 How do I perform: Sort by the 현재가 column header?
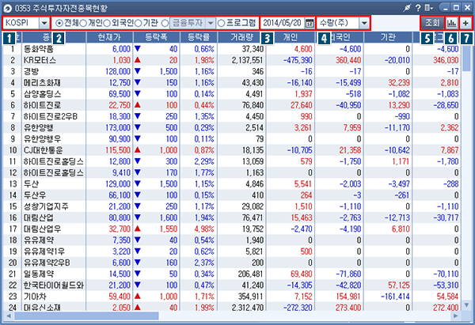[109, 37]
